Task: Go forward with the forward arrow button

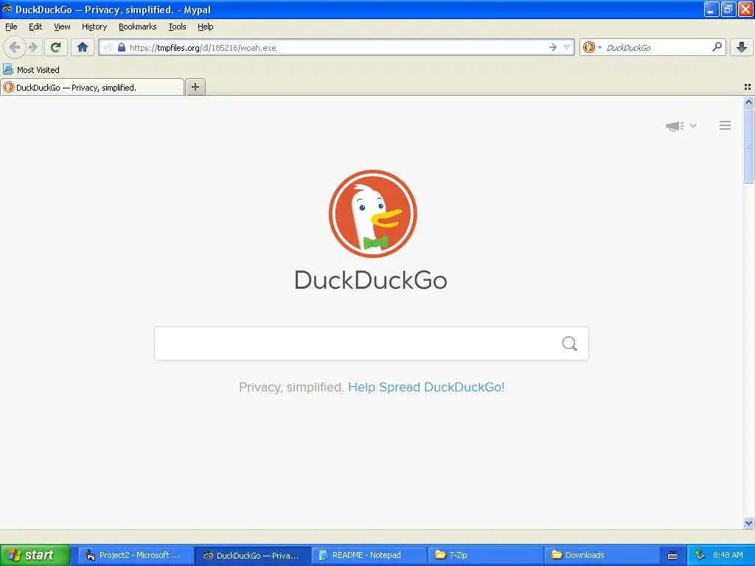Action: pyautogui.click(x=33, y=47)
